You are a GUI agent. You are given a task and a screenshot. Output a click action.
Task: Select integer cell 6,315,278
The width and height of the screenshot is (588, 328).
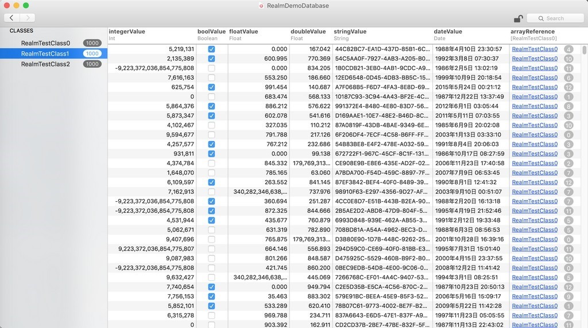[x=152, y=315]
